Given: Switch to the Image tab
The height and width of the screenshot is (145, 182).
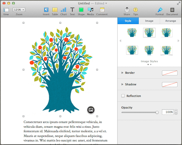Looking at the screenshot, I should [149, 21].
